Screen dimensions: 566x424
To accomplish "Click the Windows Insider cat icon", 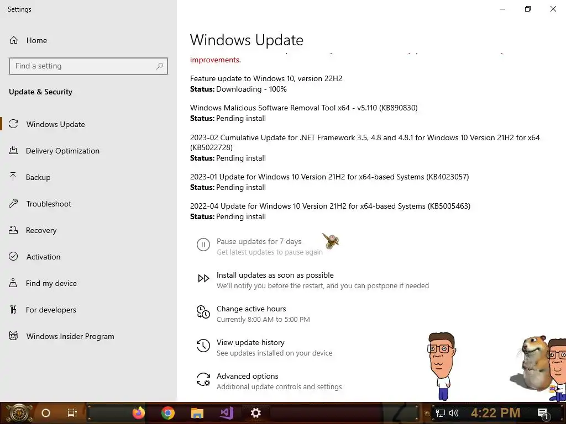I will [13, 336].
